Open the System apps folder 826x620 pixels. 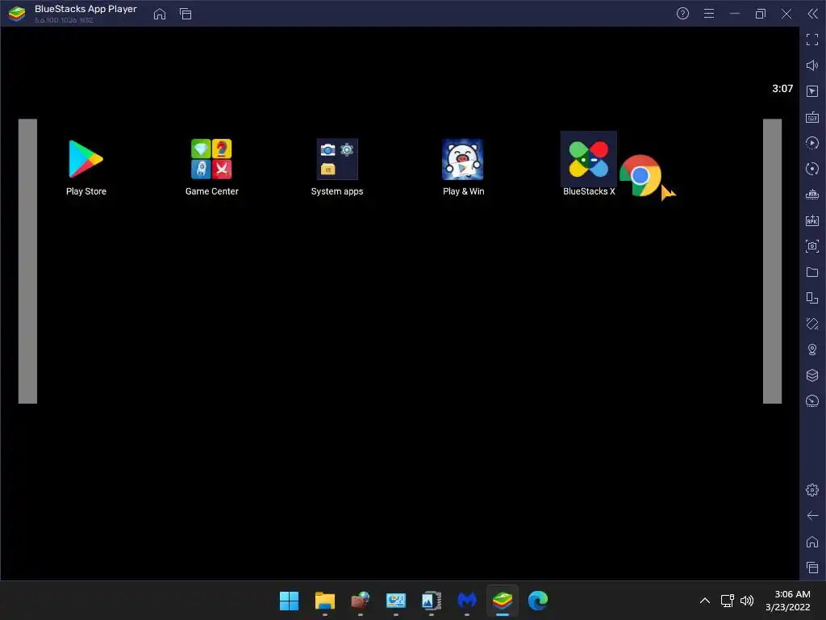pyautogui.click(x=337, y=159)
